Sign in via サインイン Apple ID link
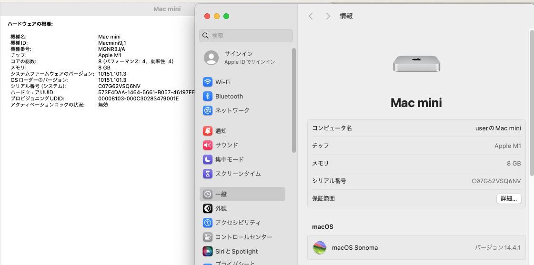This screenshot has width=534, height=265. pos(250,58)
